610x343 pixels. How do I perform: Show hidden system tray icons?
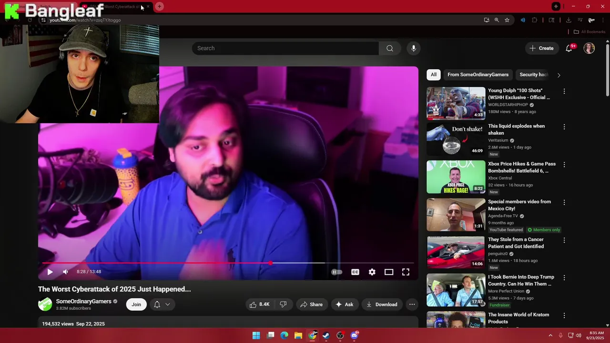pos(550,335)
